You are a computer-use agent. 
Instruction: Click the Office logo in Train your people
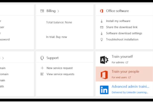(104, 75)
